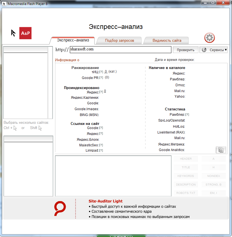Click the Yahoo catalog label
The height and width of the screenshot is (237, 232).
[x=180, y=97]
